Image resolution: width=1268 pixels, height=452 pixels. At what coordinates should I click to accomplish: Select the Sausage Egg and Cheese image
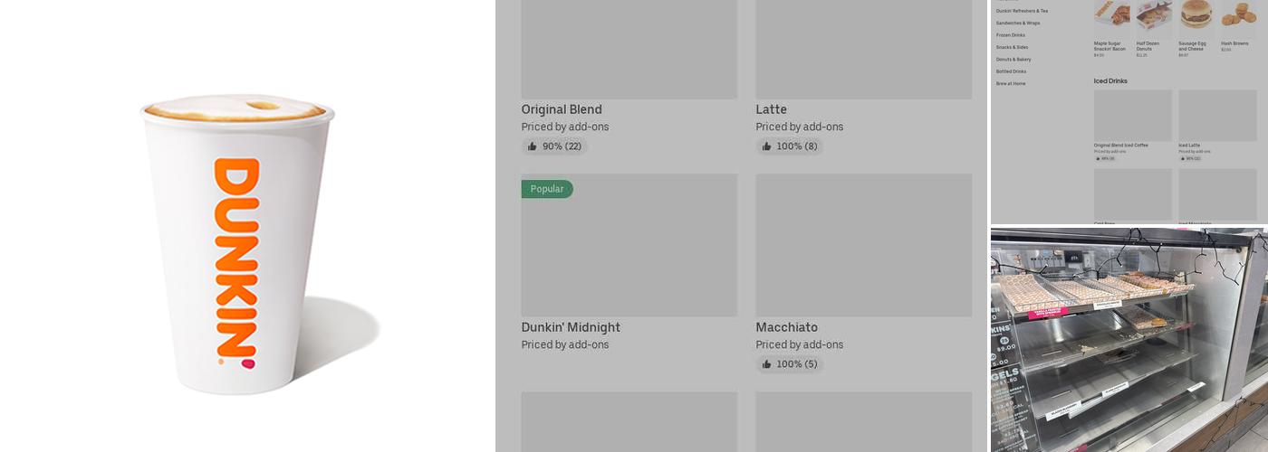tap(1196, 16)
